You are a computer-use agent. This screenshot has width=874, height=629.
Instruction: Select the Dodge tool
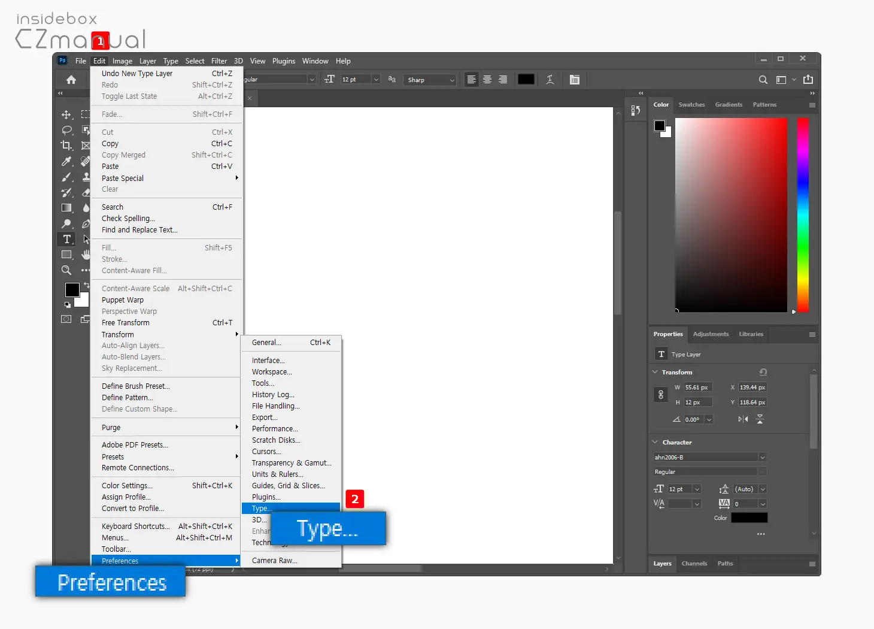pyautogui.click(x=66, y=223)
